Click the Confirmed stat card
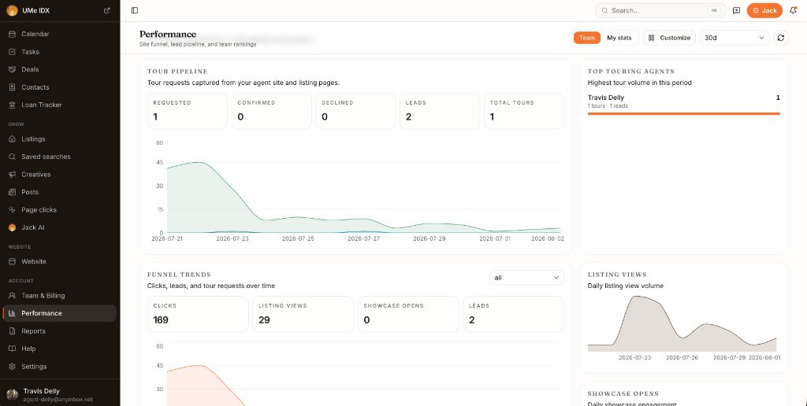Viewport: 807px width, 406px height. pos(272,111)
